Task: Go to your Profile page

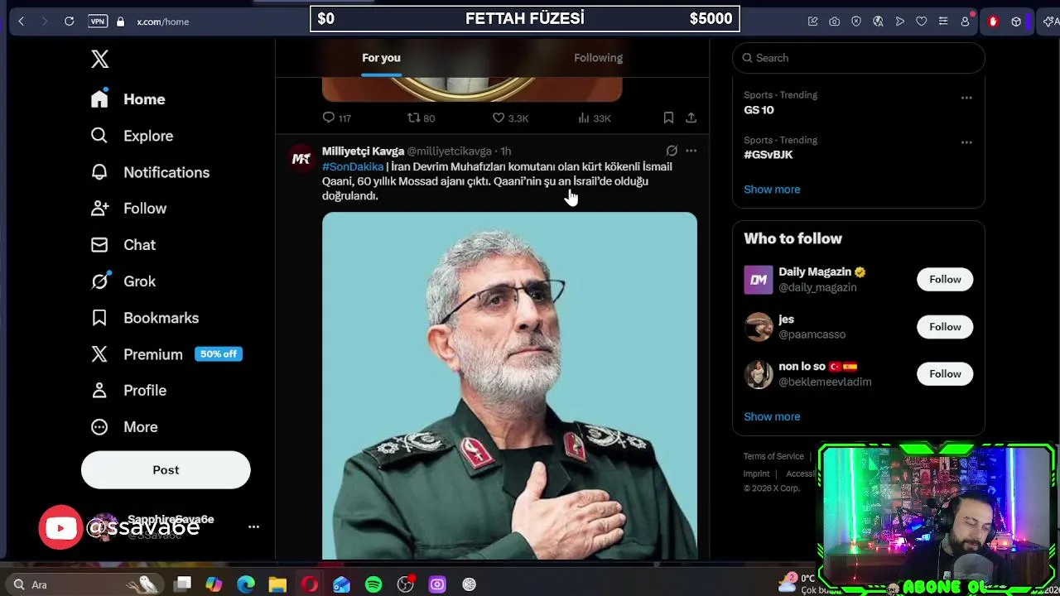Action: (x=128, y=391)
